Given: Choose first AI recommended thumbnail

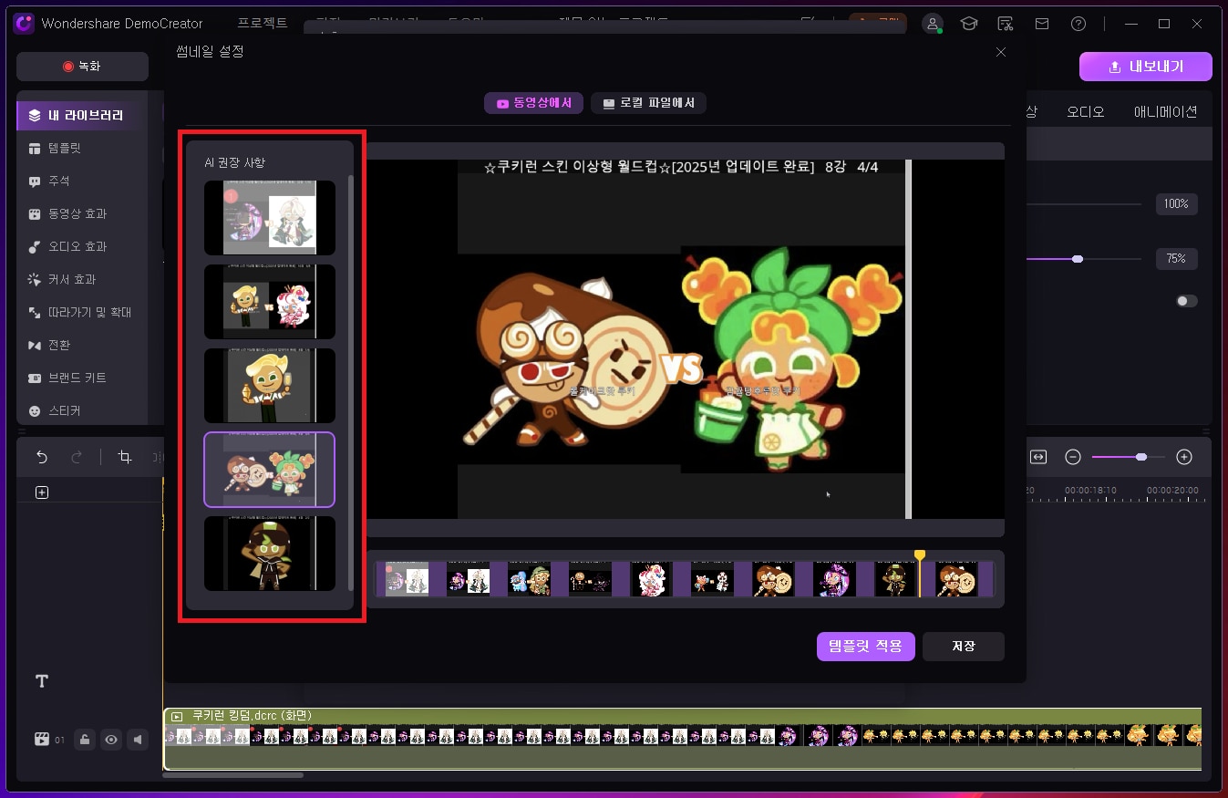Looking at the screenshot, I should (270, 217).
